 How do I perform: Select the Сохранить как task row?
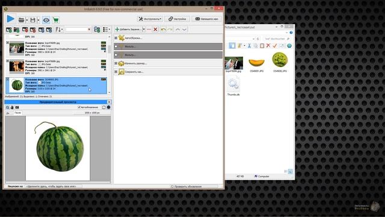point(168,72)
